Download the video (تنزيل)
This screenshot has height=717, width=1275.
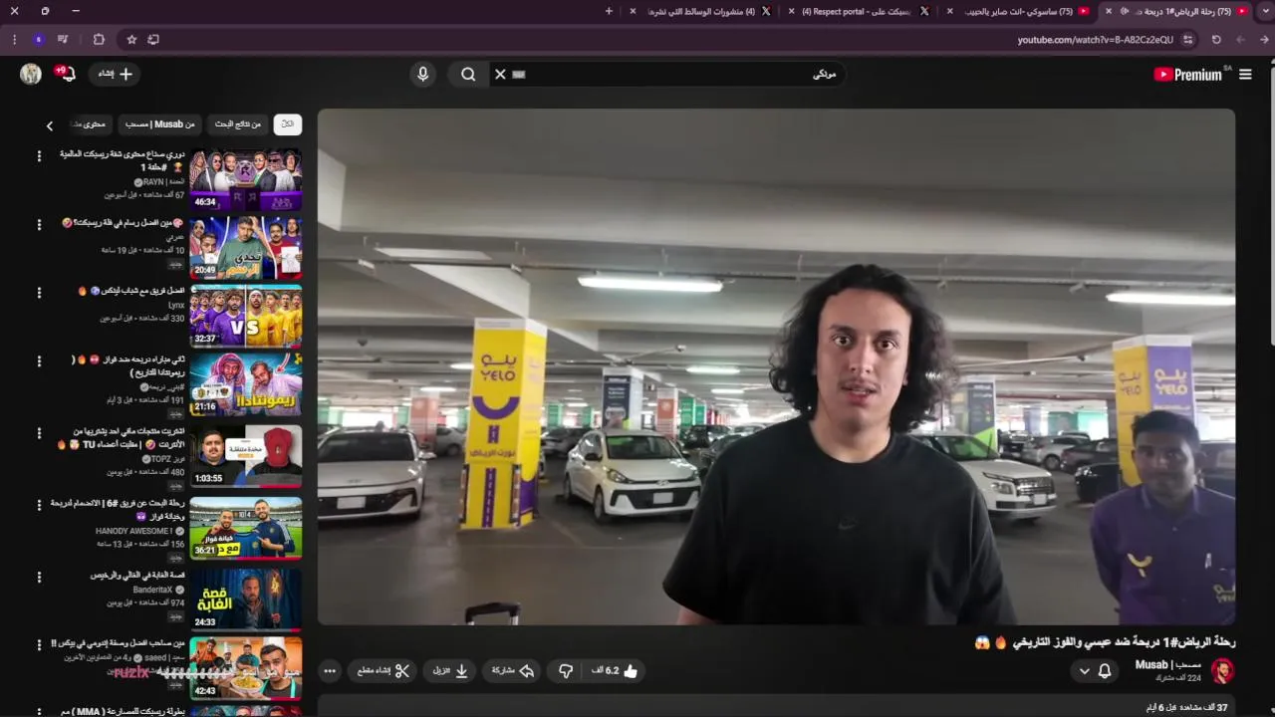tap(450, 670)
